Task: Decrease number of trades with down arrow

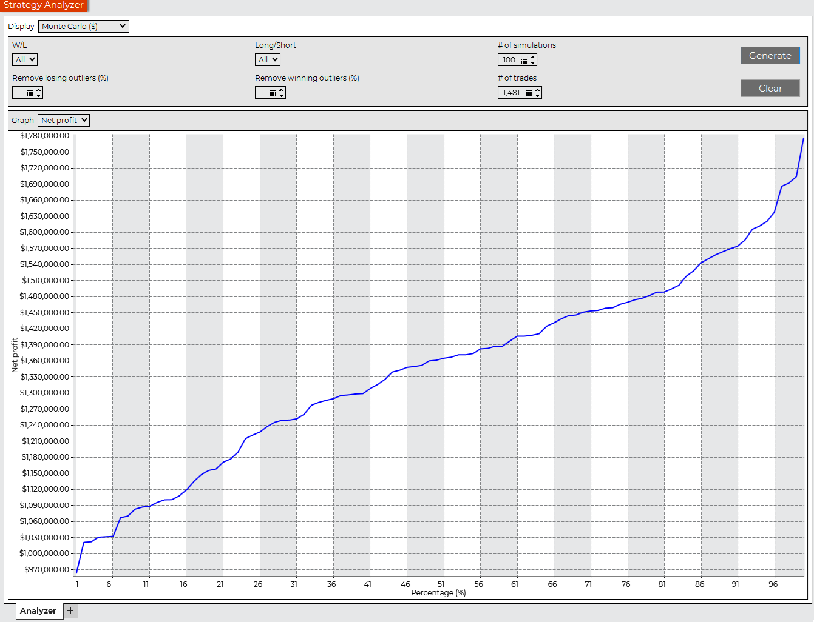Action: point(538,95)
